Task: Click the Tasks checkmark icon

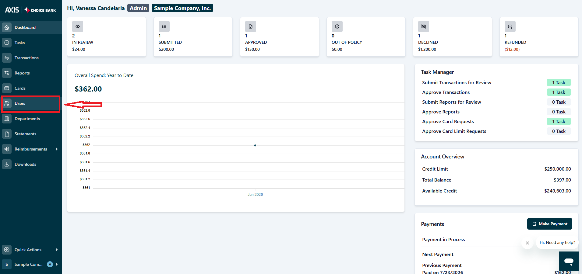Action: point(7,43)
